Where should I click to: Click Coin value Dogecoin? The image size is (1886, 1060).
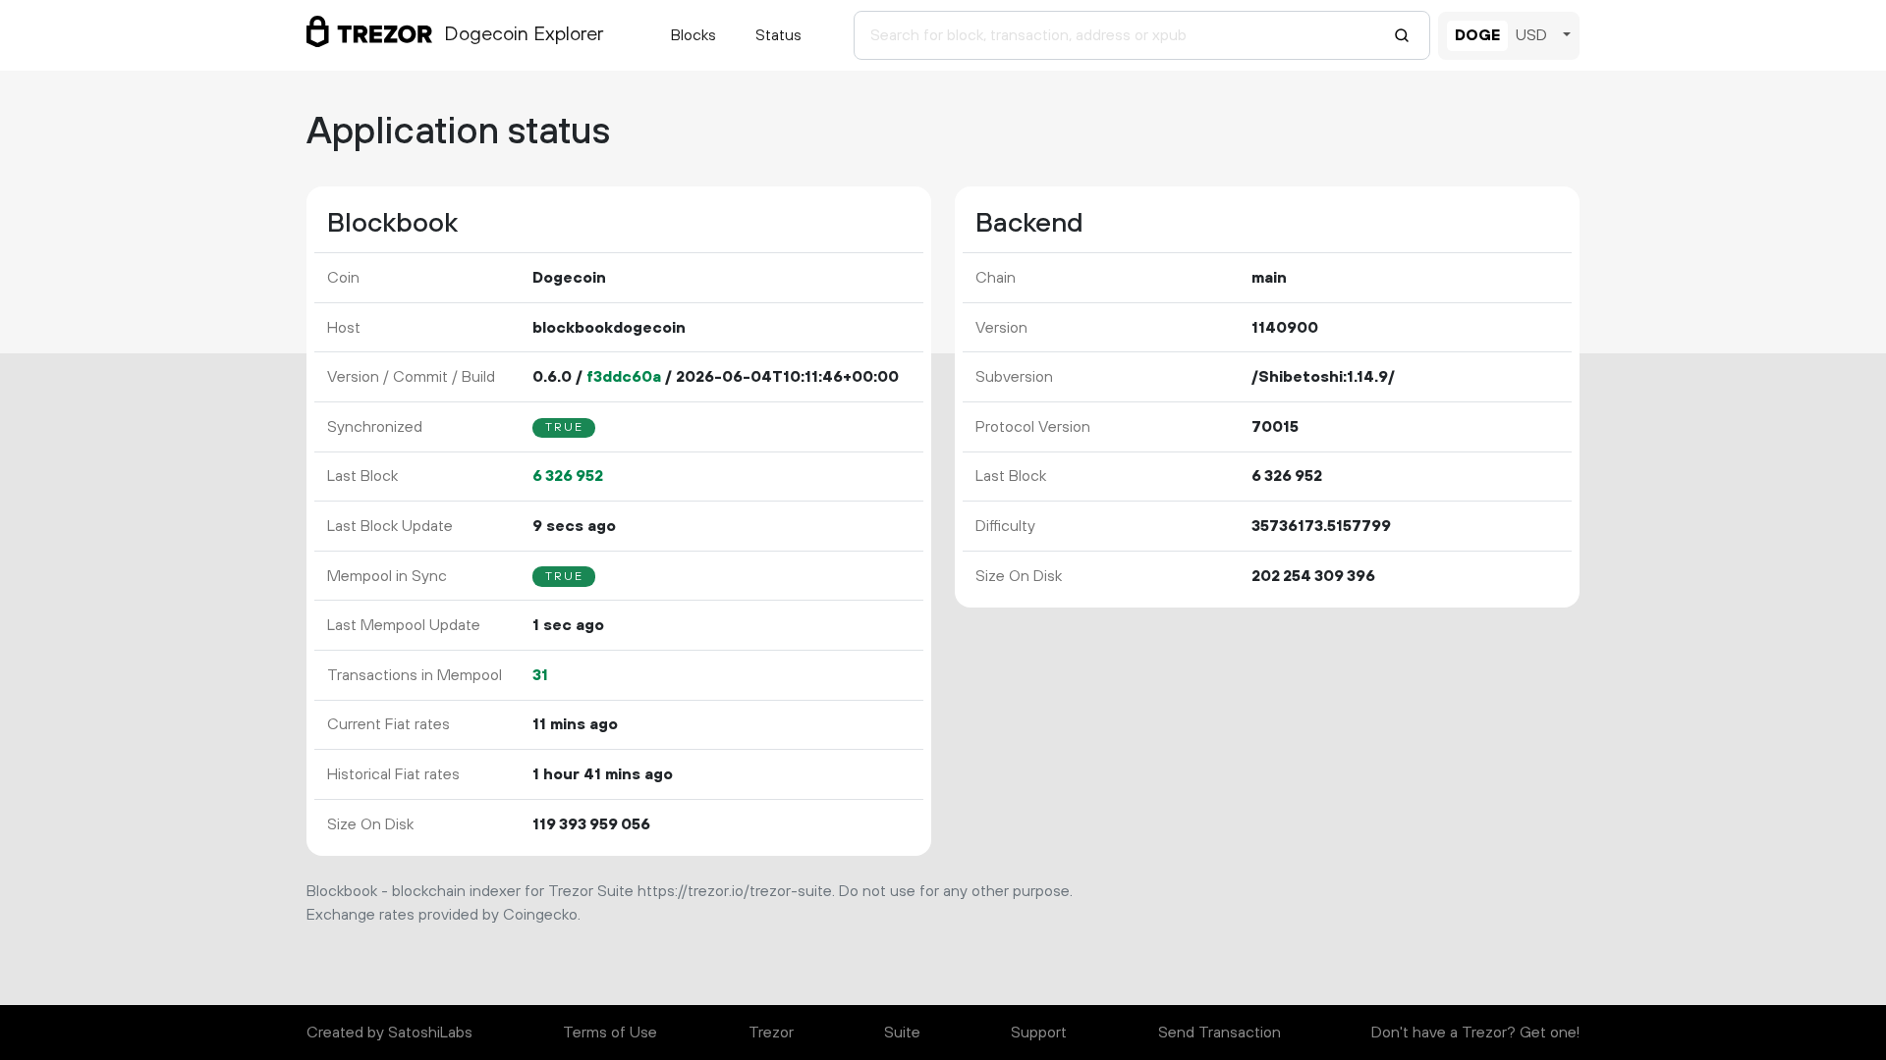(x=569, y=278)
